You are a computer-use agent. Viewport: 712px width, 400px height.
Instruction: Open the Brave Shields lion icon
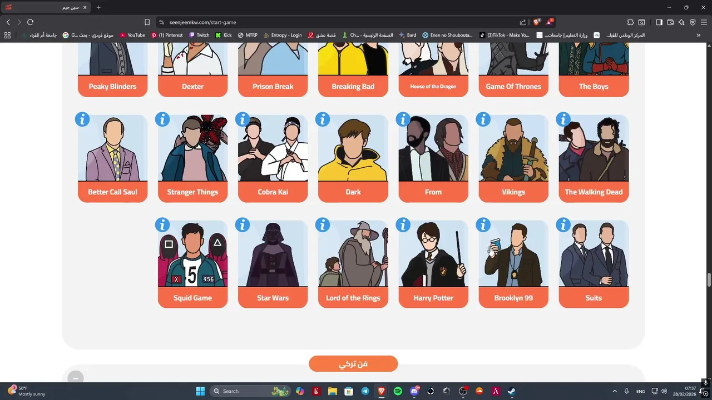coord(536,22)
